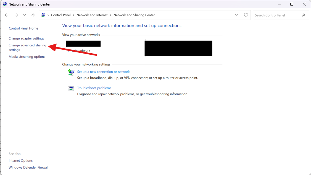
Task: Click the Change your networking settings label
Action: (86, 64)
